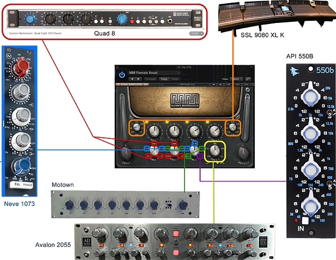Click the Compare button
This screenshot has height=260, width=336.
151,79
